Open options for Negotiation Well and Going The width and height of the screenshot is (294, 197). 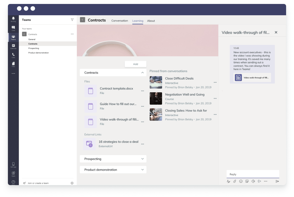point(215,98)
